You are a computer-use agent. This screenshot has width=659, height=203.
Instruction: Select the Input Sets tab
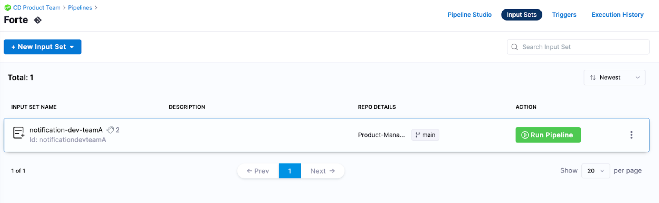tap(521, 15)
